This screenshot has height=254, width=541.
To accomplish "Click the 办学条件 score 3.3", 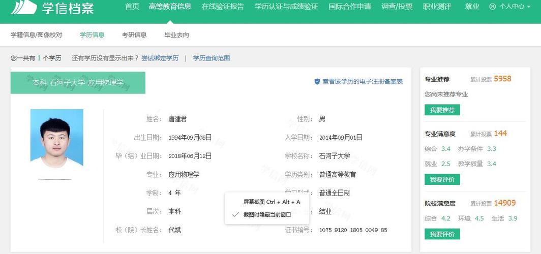I will tap(492, 149).
